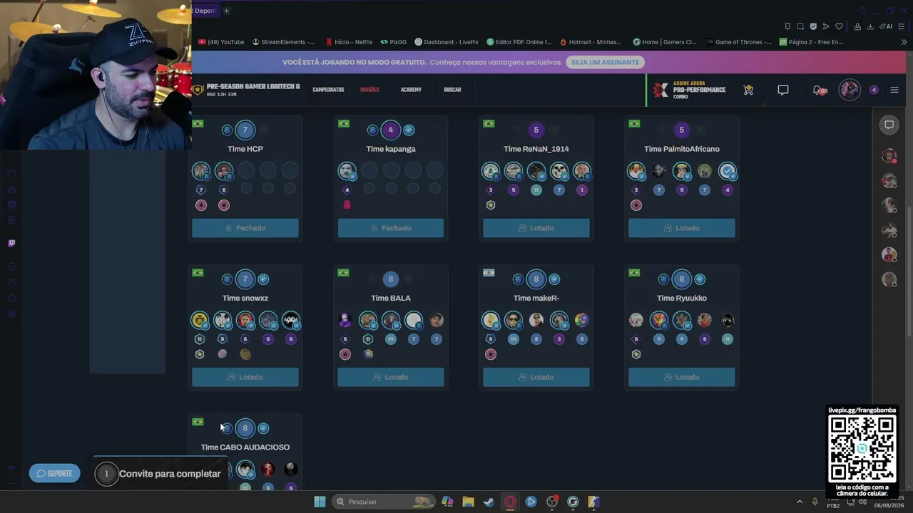913x513 pixels.
Task: Open the Convite para completar notification
Action: 160,474
